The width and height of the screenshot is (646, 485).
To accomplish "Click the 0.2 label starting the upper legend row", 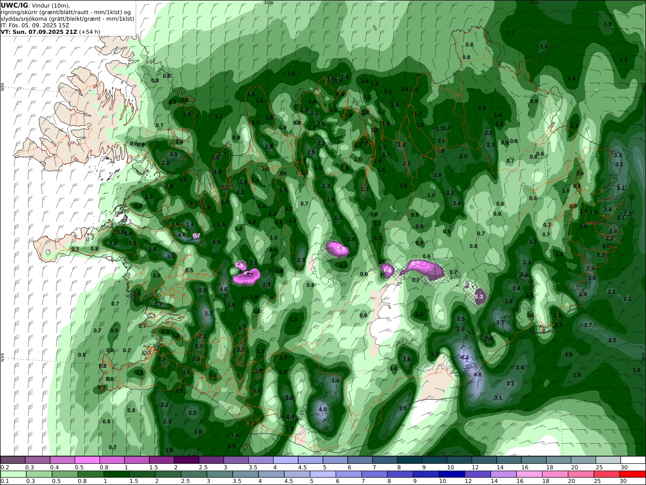I will click(x=4, y=467).
